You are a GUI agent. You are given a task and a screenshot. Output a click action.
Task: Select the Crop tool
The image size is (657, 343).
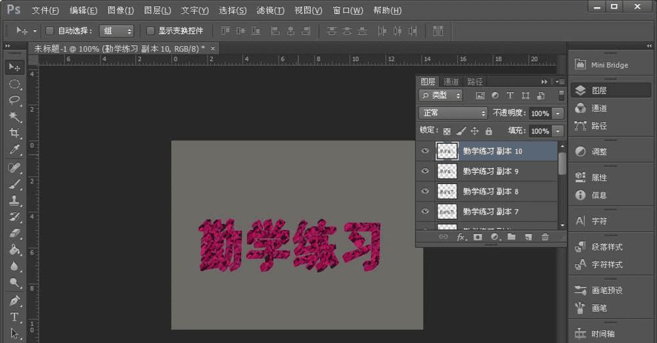pos(14,133)
